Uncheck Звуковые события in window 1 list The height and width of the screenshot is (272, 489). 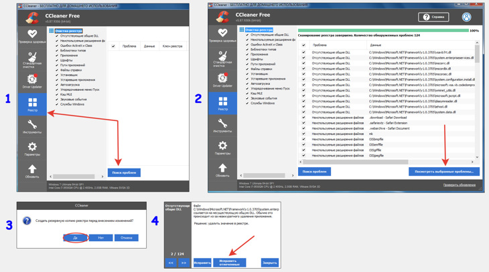(57, 100)
